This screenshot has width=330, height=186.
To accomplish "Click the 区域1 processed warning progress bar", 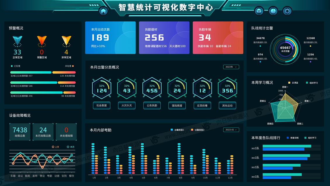I will [x=31, y=72].
